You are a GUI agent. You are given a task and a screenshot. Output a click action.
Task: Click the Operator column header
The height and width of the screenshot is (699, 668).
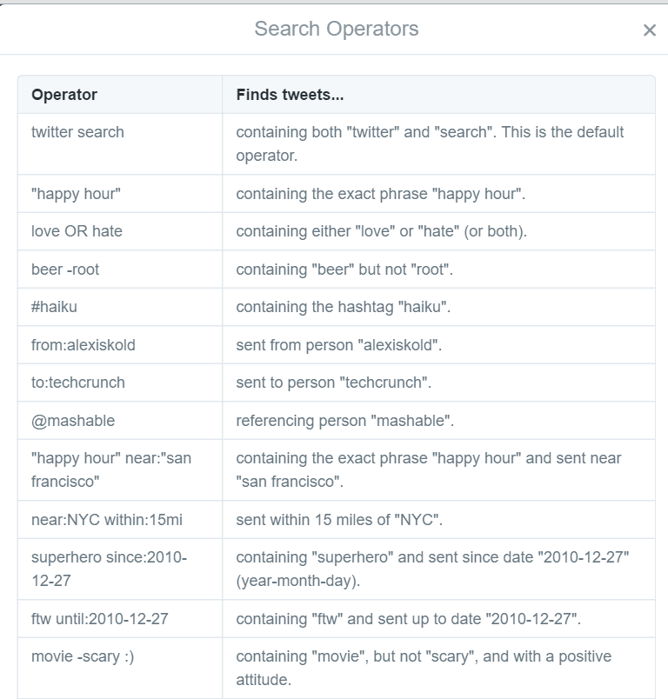click(x=64, y=95)
